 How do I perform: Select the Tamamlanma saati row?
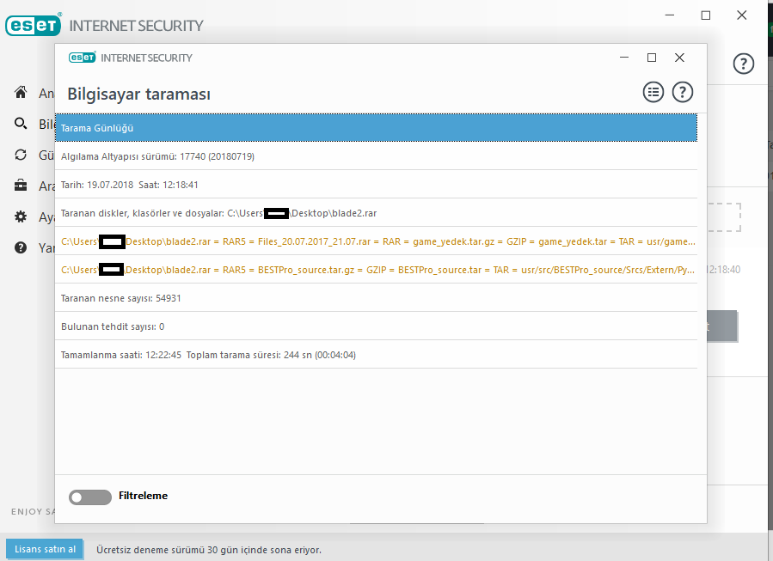click(376, 355)
